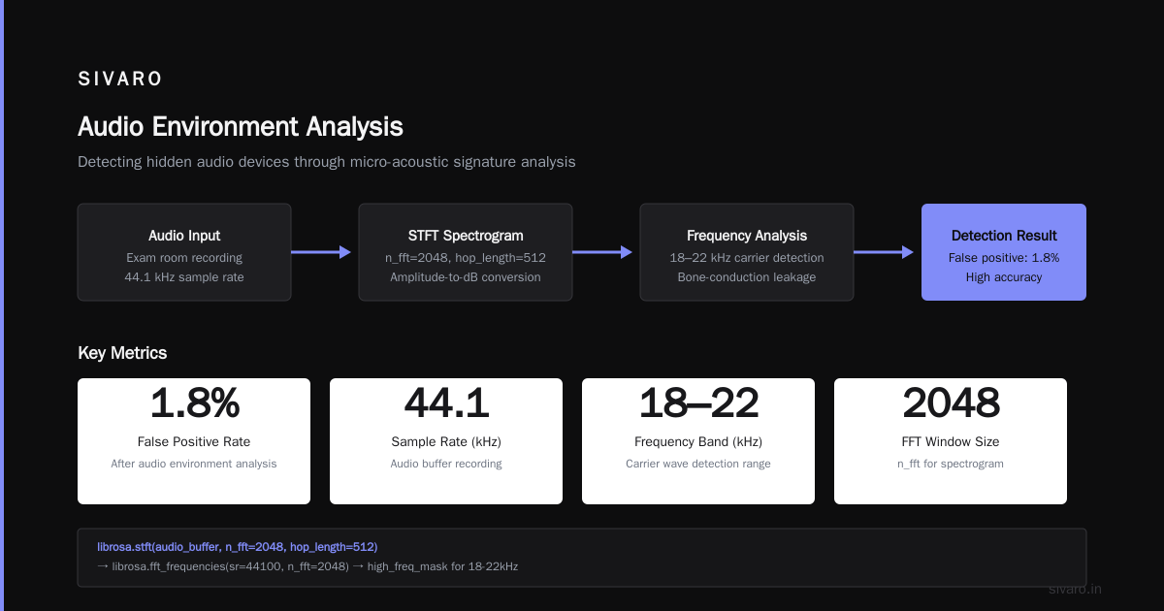The width and height of the screenshot is (1164, 611).
Task: Click the 'librosa.stft(audio_buffer...' code line
Action: [238, 547]
